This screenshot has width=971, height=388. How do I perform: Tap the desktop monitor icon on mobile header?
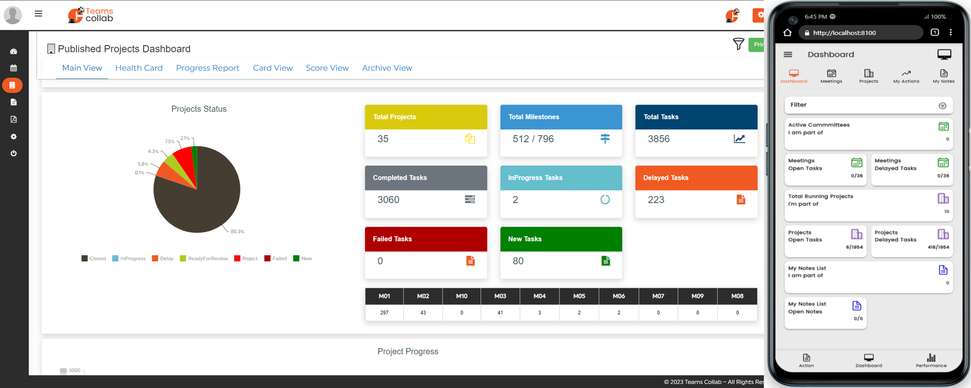pos(944,54)
